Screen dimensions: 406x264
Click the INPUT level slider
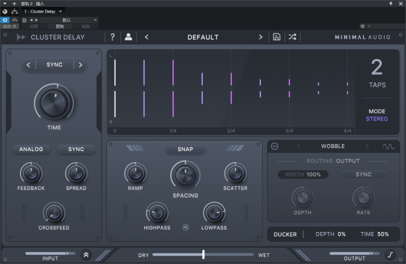tap(50, 253)
